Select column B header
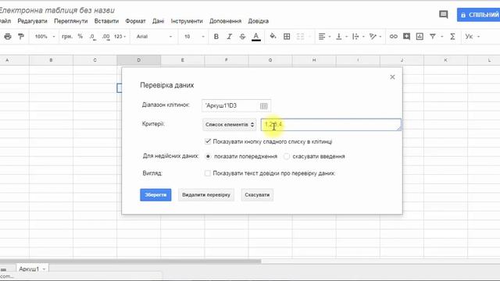The width and height of the screenshot is (500, 281). (x=51, y=60)
